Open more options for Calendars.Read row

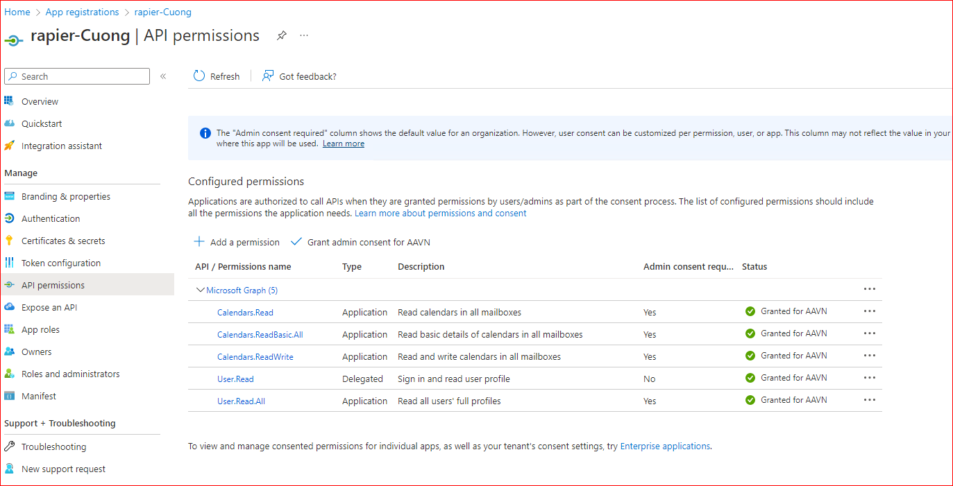pyautogui.click(x=869, y=311)
